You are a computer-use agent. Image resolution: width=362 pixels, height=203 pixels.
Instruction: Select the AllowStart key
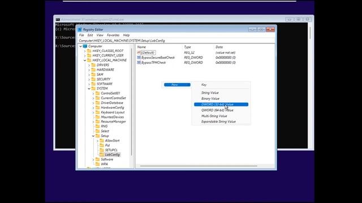pyautogui.click(x=112, y=140)
